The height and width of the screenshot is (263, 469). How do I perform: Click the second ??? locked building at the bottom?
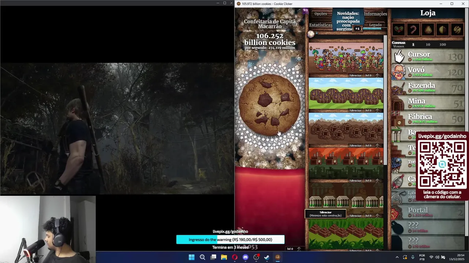tap(428, 243)
